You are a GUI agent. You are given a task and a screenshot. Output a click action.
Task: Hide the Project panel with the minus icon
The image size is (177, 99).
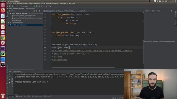click(x=42, y=11)
